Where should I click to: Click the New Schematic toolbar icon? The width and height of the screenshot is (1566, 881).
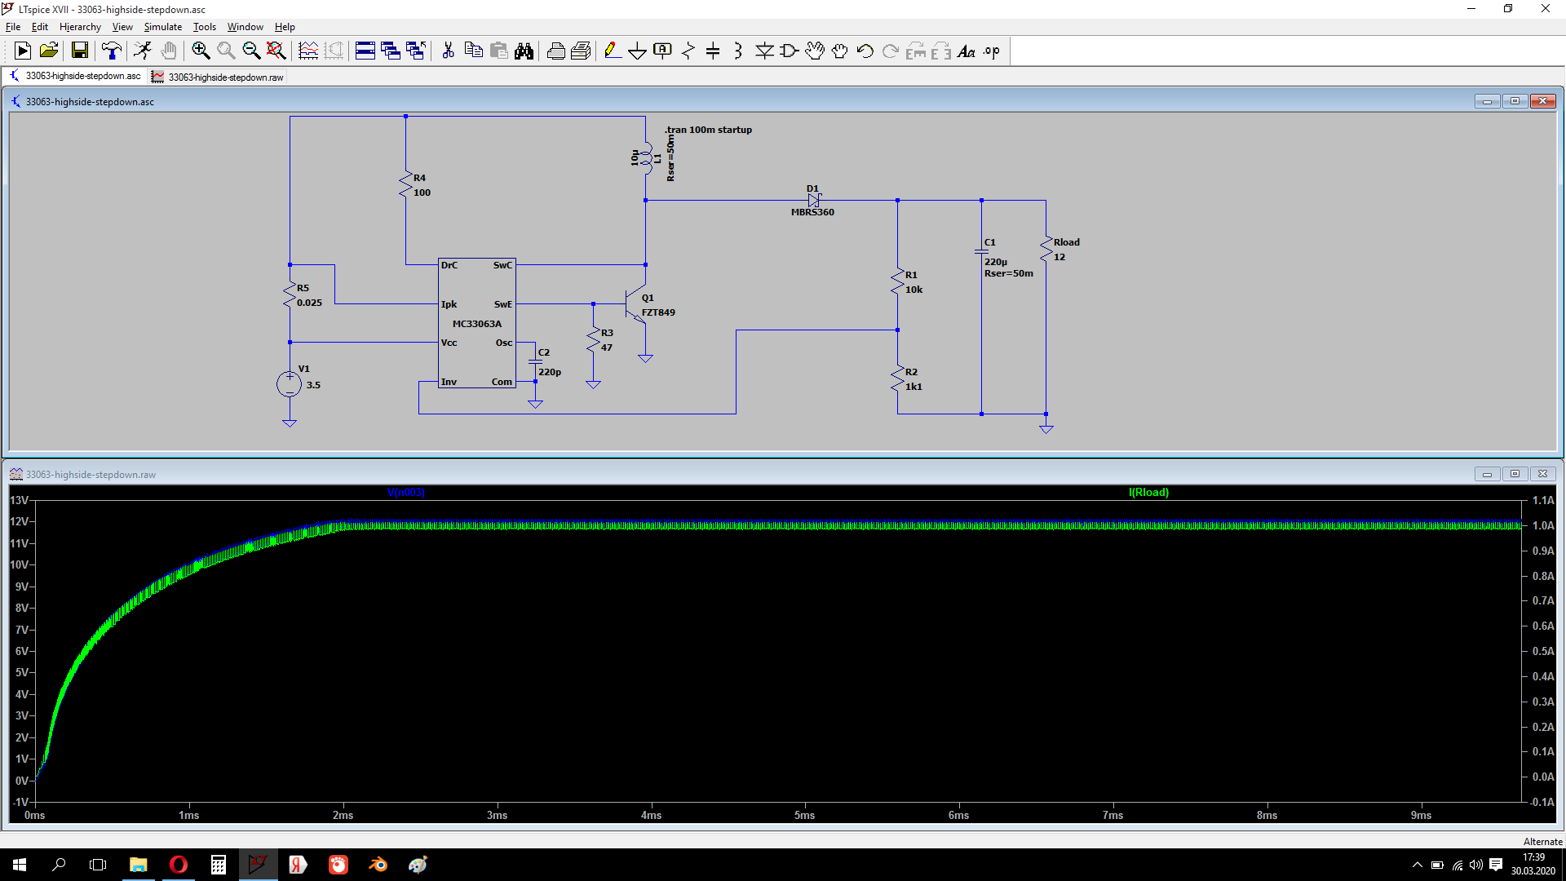tap(23, 51)
